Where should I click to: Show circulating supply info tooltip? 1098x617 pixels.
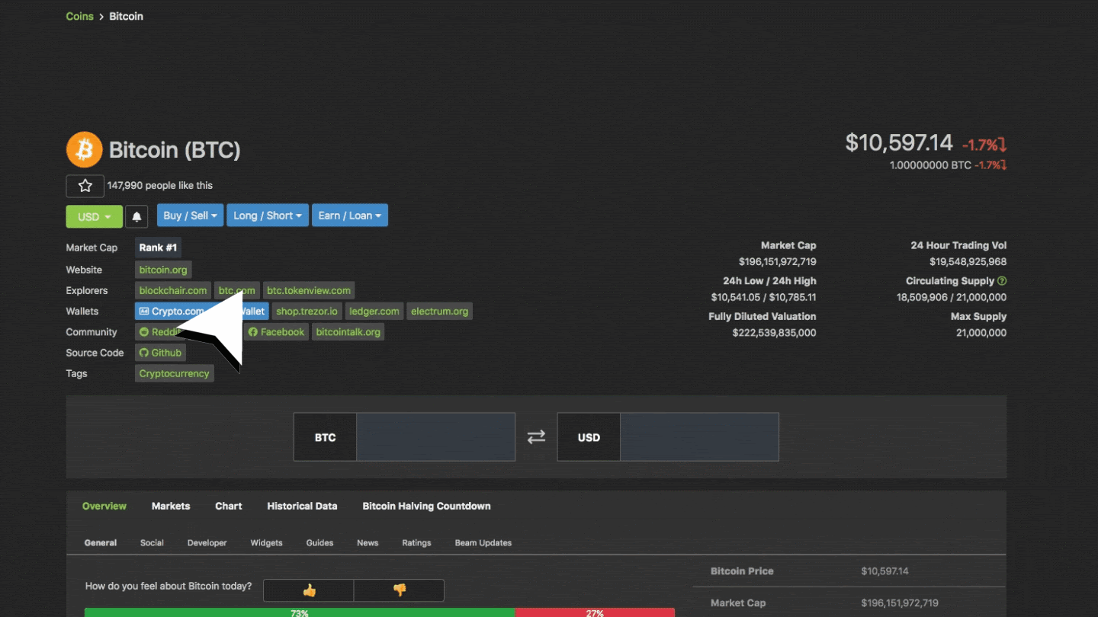tap(1002, 281)
